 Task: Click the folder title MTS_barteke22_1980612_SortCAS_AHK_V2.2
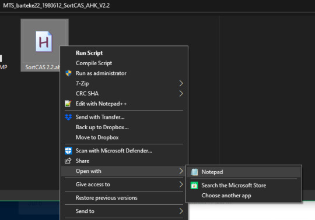(56, 5)
